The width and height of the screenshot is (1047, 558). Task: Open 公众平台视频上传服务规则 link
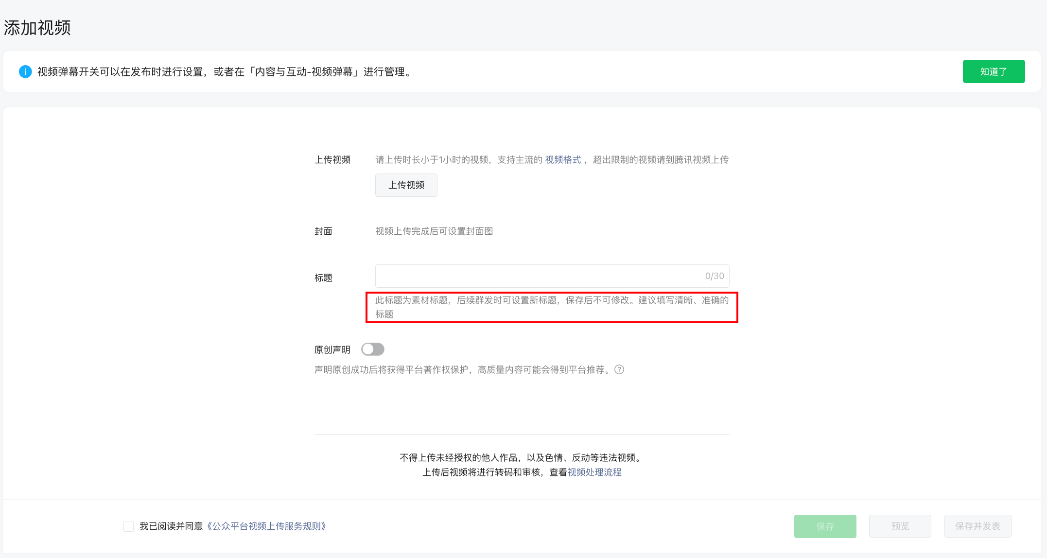click(266, 526)
